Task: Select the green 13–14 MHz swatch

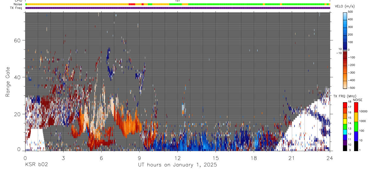Action: [x=345, y=127]
